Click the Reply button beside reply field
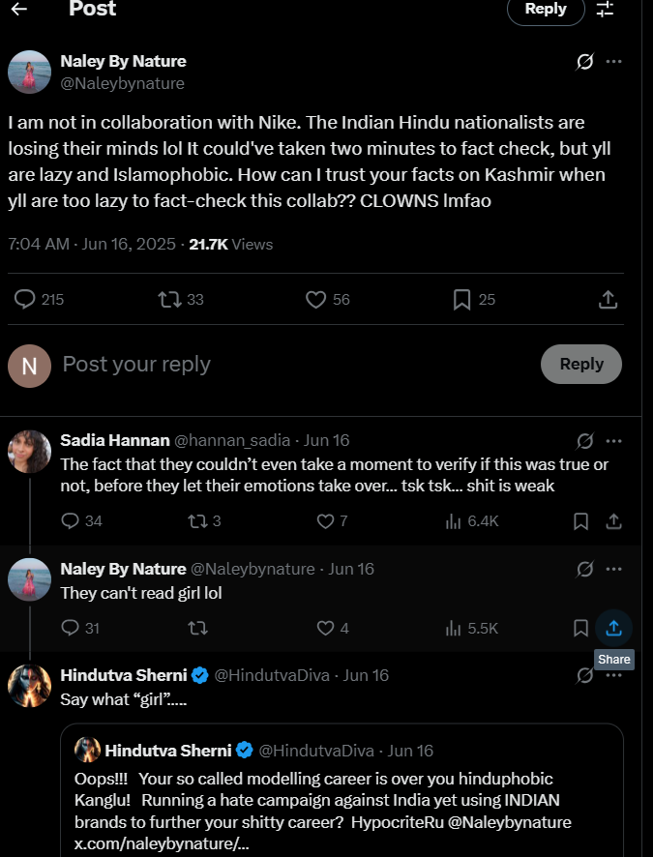Viewport: 653px width, 857px height. coord(580,365)
